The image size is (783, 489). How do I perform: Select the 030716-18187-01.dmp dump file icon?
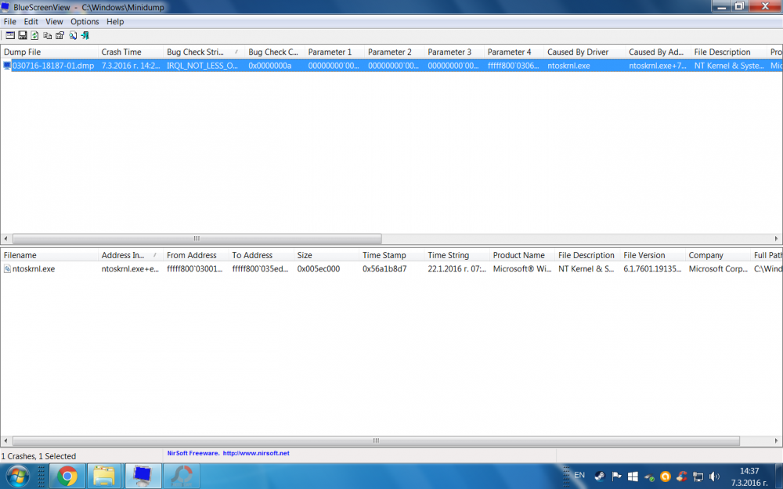pyautogui.click(x=7, y=66)
